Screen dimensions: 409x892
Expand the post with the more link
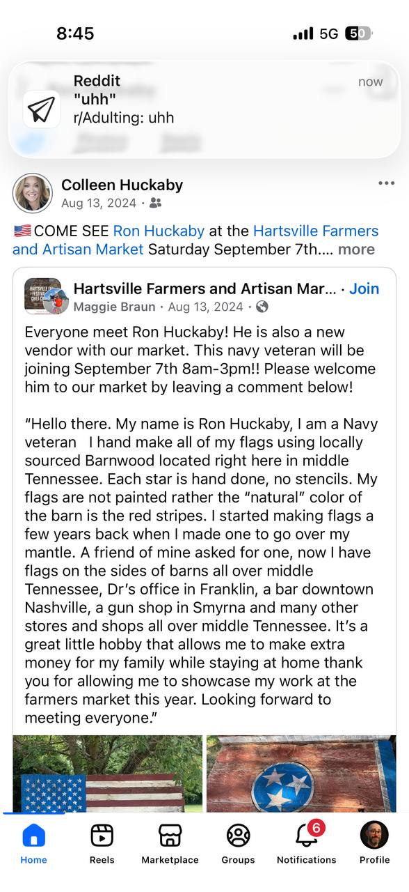tap(356, 249)
